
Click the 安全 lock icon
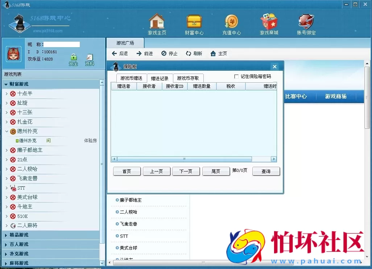point(74,58)
